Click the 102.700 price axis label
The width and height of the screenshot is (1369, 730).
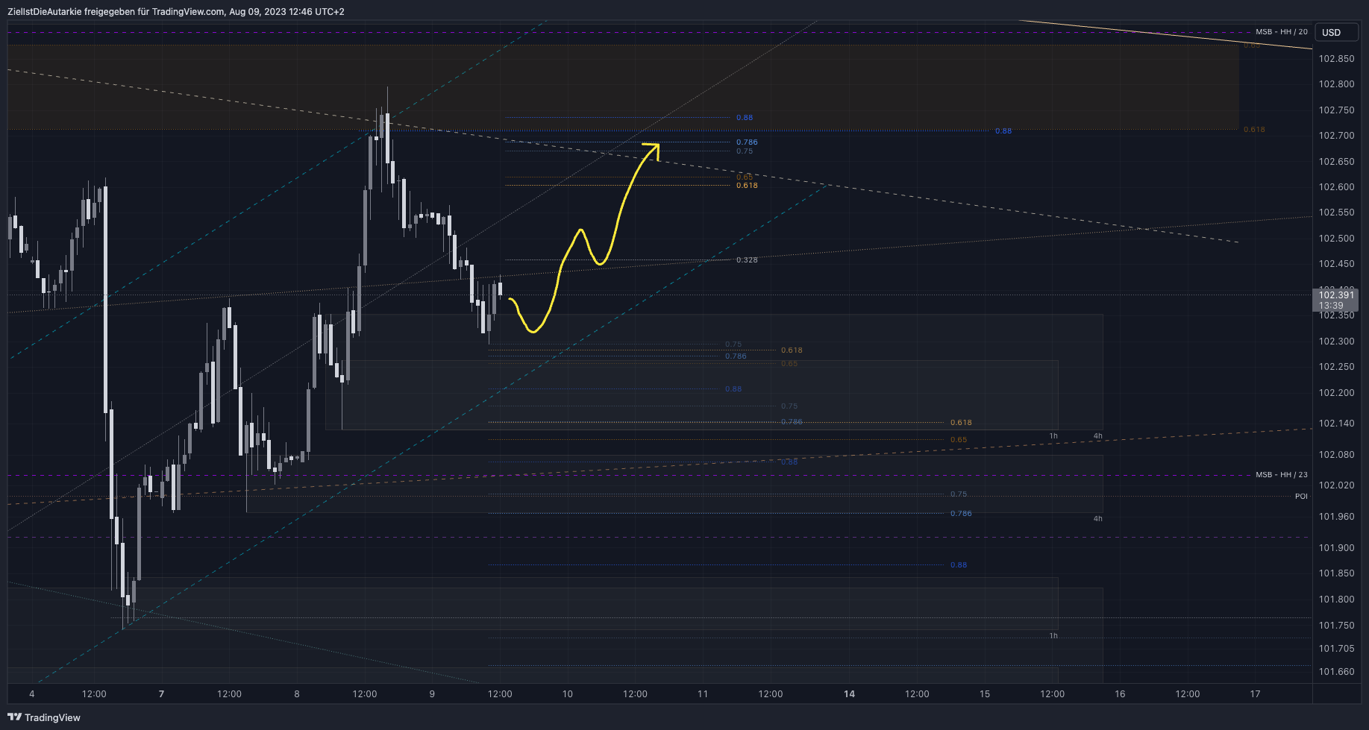[x=1336, y=136]
